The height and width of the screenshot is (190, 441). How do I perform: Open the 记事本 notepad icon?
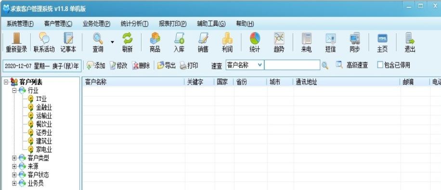tap(68, 38)
